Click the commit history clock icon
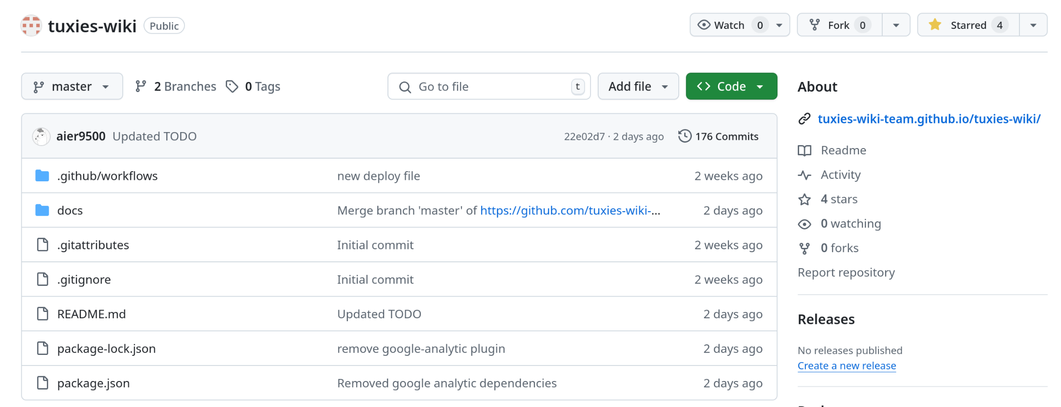The height and width of the screenshot is (407, 1061). tap(685, 136)
